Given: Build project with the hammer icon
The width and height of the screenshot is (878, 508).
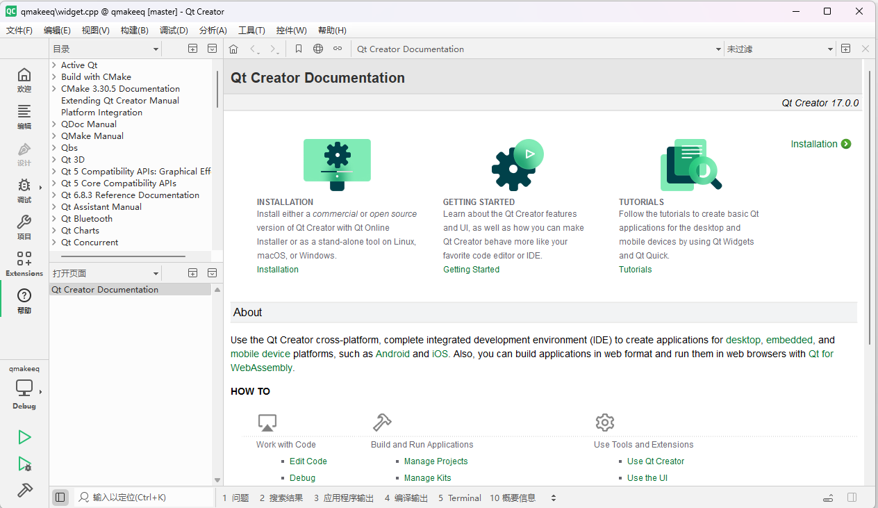Looking at the screenshot, I should click(24, 491).
